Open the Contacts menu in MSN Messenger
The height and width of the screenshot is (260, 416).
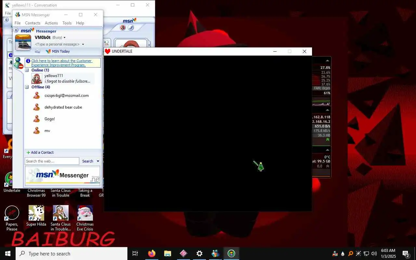click(x=32, y=23)
